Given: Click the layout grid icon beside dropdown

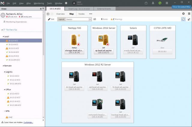Looking at the screenshot, I should (95, 19).
